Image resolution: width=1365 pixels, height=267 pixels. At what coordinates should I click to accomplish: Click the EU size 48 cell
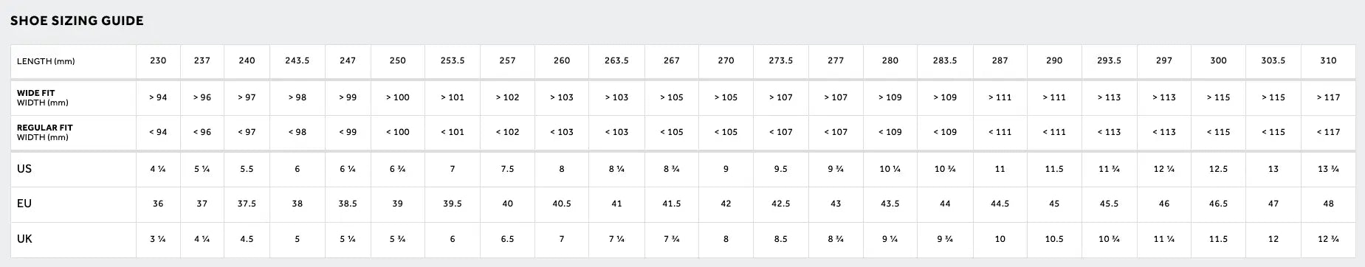1328,204
